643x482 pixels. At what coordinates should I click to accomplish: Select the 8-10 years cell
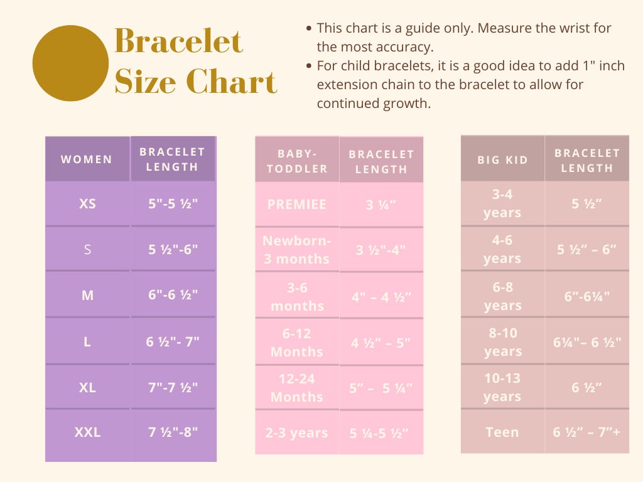pyautogui.click(x=502, y=343)
